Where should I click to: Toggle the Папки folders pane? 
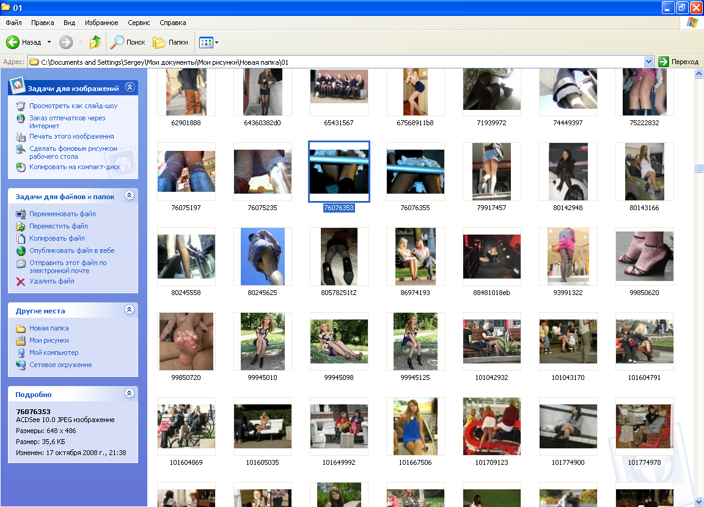point(170,42)
